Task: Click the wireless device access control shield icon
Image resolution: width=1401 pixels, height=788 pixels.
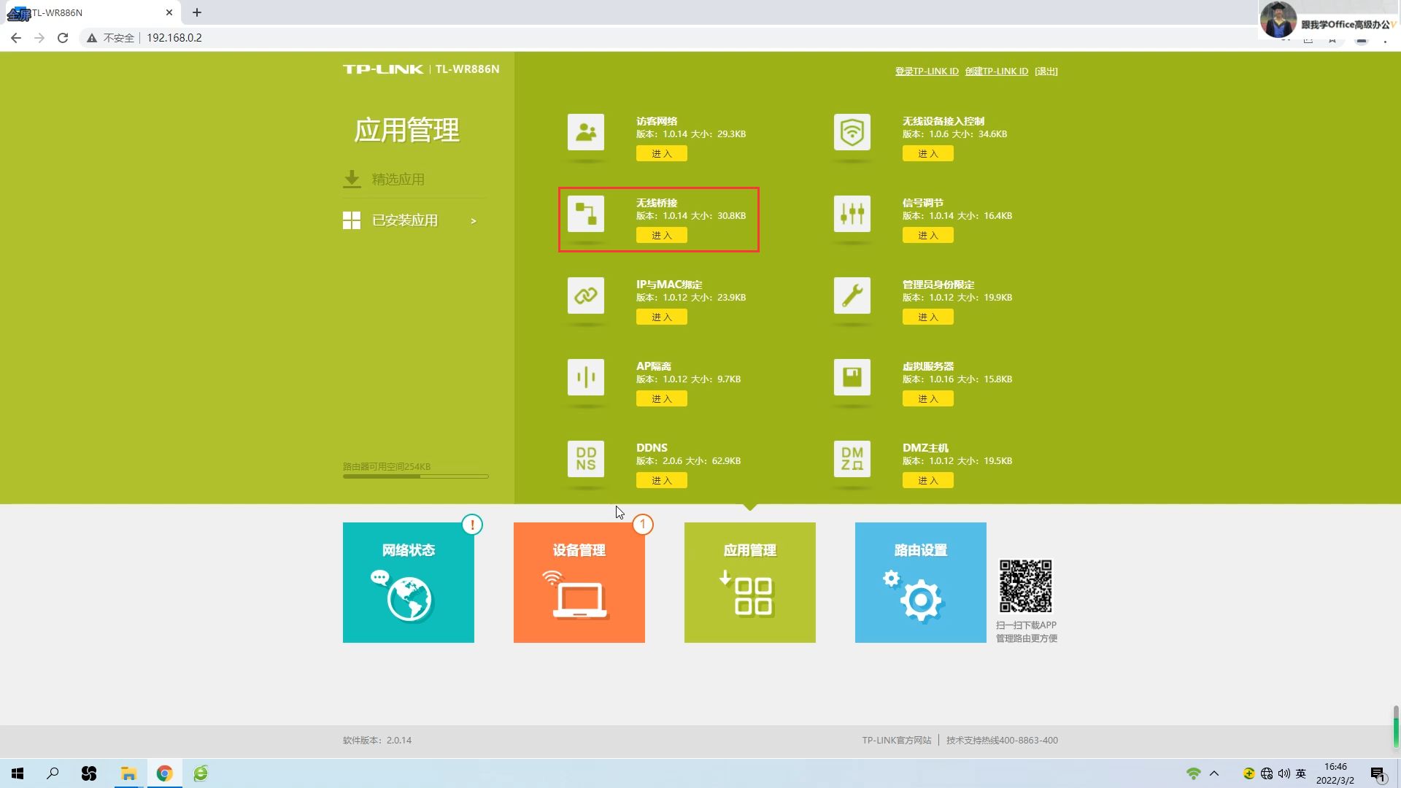Action: (852, 132)
